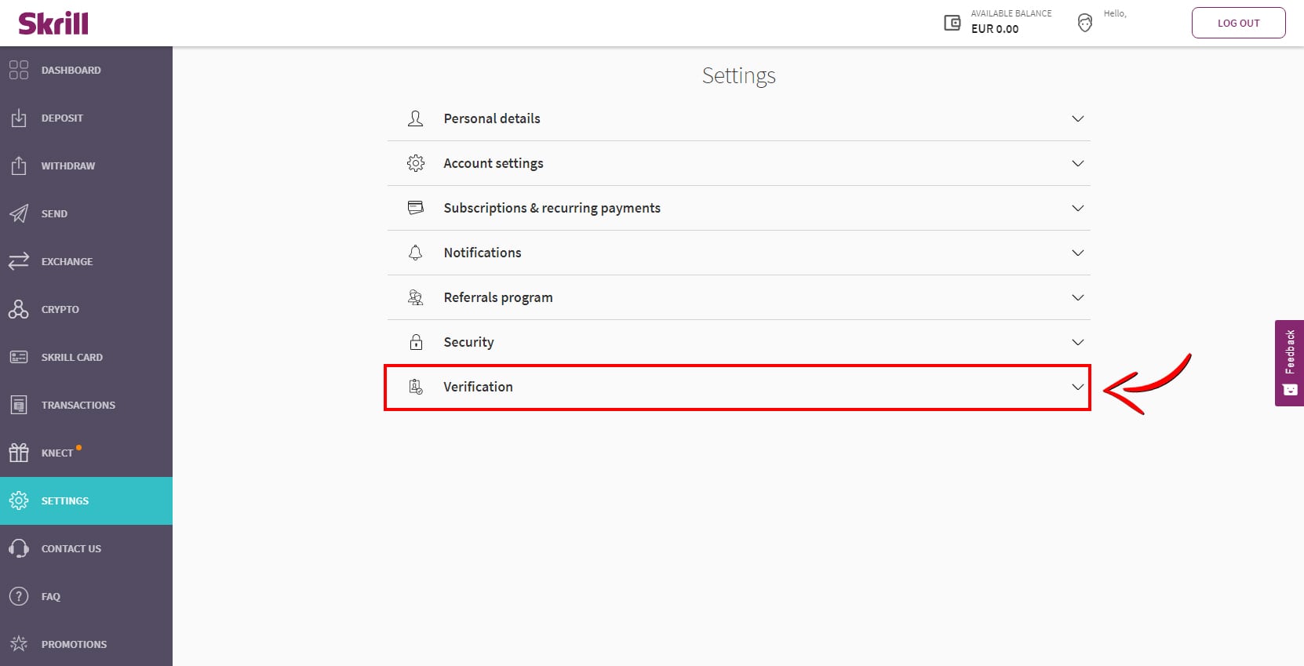Click the Security padlock icon
This screenshot has height=666, width=1304.
point(416,342)
